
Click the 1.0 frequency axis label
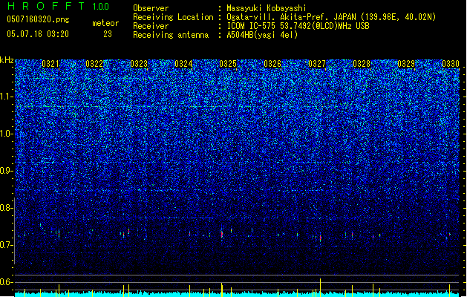point(7,134)
